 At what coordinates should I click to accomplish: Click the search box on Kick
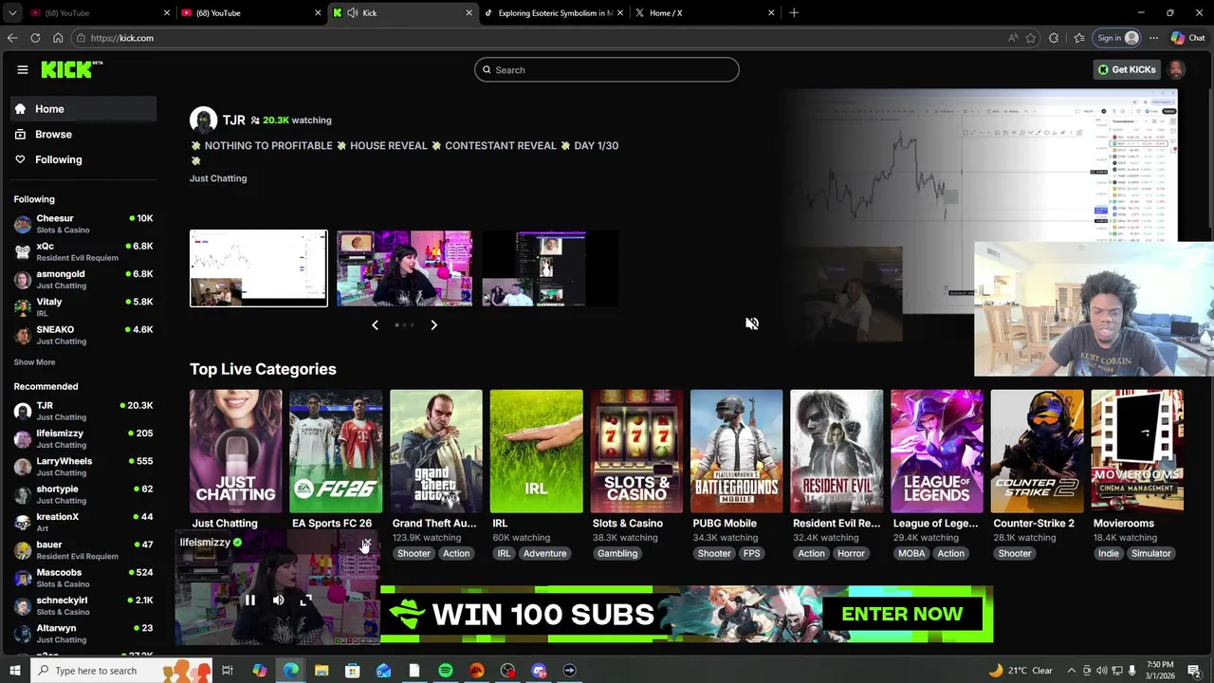[x=607, y=69]
